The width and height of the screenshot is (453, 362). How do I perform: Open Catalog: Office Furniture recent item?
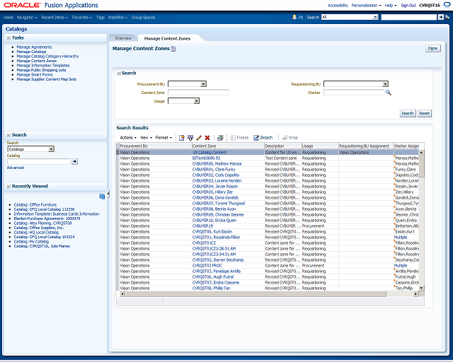pos(35,204)
